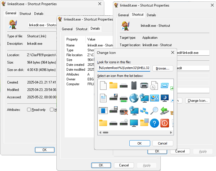Screen dimensions: 216x171
Task: Open the Shortcut tab in the left window
Action: click(25, 14)
